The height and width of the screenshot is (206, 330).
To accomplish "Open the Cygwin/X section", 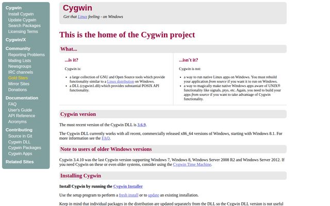I will [x=15, y=40].
